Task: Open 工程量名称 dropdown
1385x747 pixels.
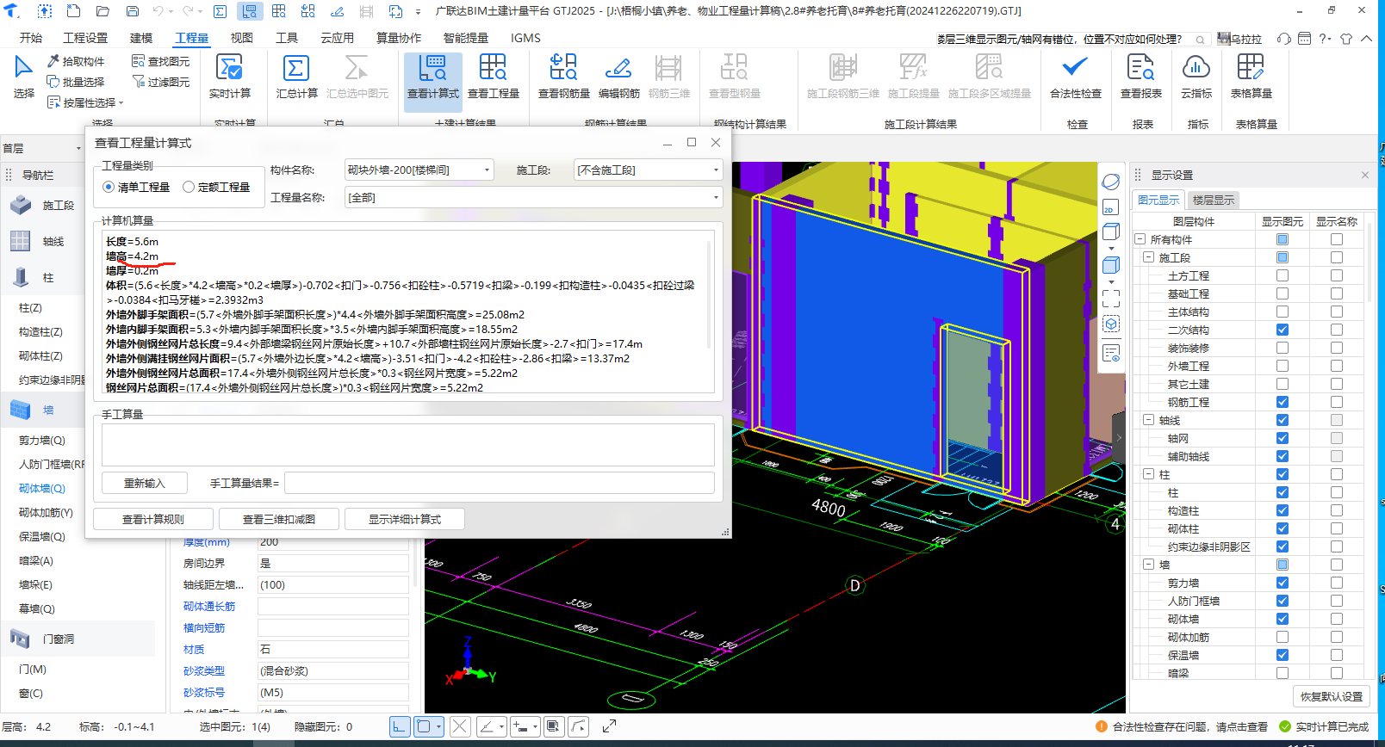Action: 533,198
